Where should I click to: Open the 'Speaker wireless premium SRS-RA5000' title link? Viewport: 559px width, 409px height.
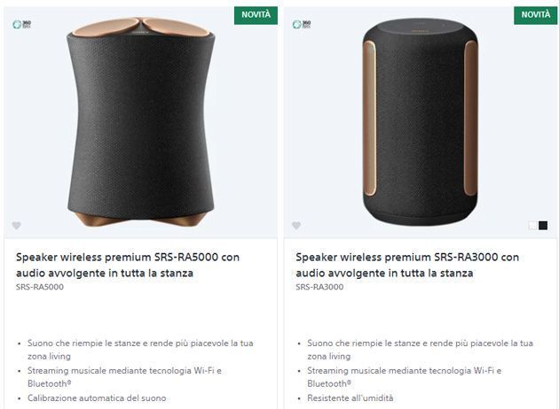pyautogui.click(x=128, y=265)
